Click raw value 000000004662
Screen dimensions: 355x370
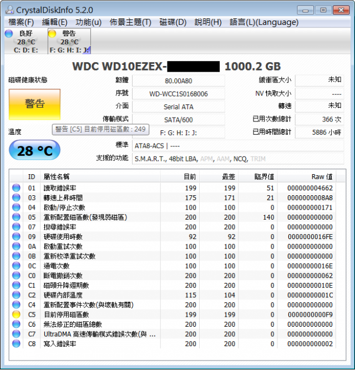click(310, 188)
